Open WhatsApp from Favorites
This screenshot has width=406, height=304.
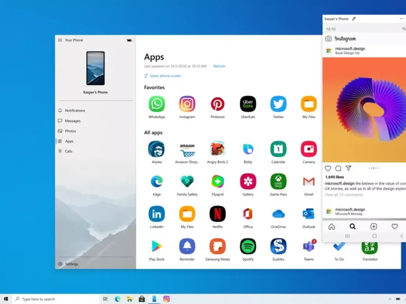point(157,104)
